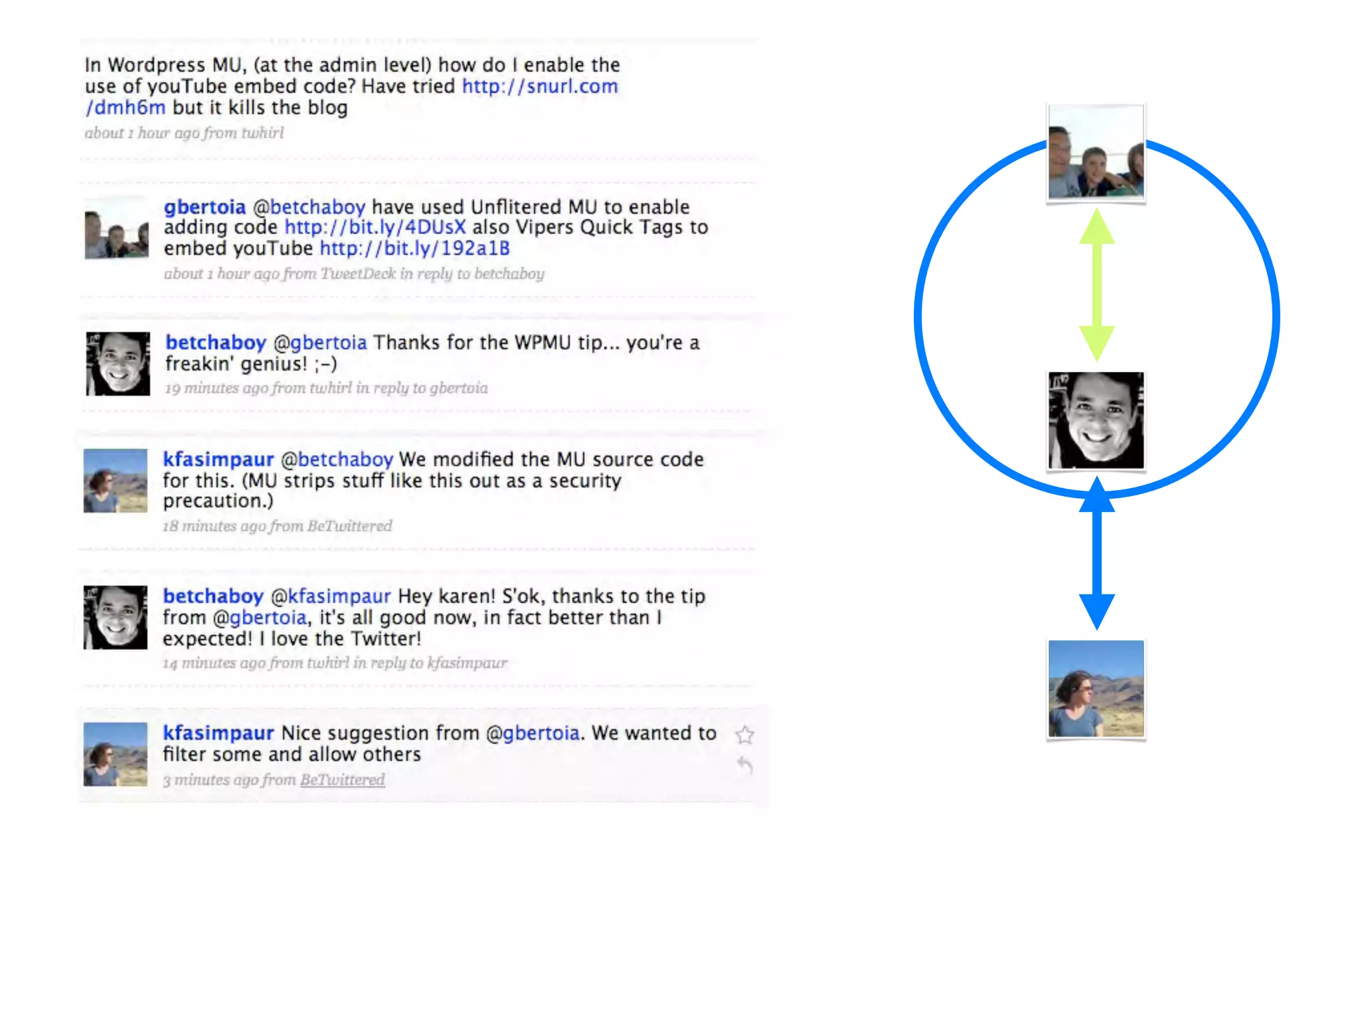Click the desert landscape photo in diagram
The width and height of the screenshot is (1360, 1020).
pyautogui.click(x=1096, y=689)
